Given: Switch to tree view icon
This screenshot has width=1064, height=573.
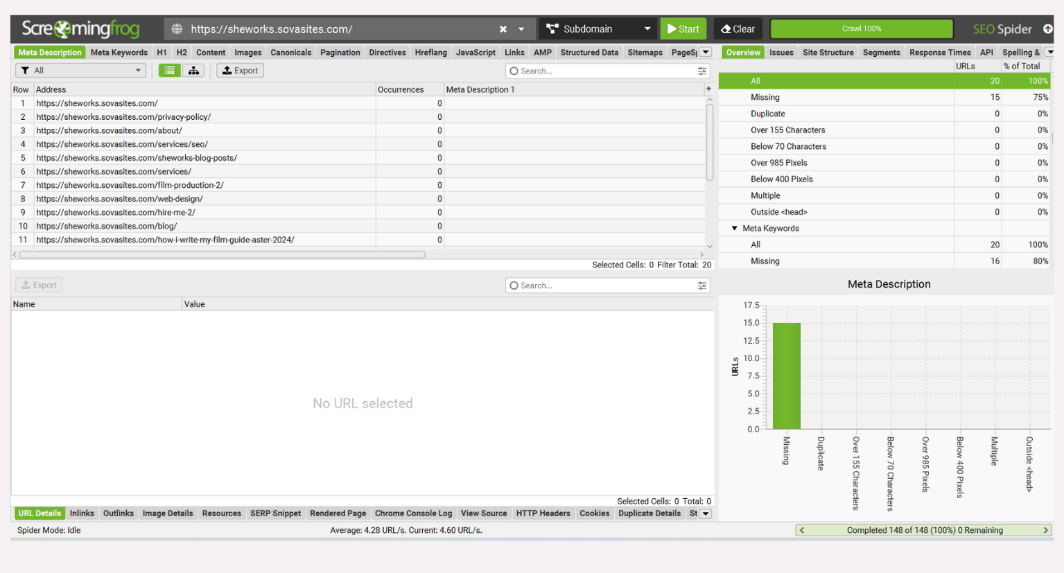Looking at the screenshot, I should point(193,71).
